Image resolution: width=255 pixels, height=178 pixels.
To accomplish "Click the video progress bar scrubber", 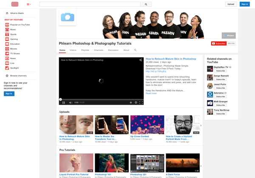I will (60, 99).
